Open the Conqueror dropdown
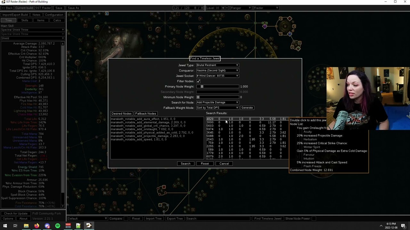 217,70
